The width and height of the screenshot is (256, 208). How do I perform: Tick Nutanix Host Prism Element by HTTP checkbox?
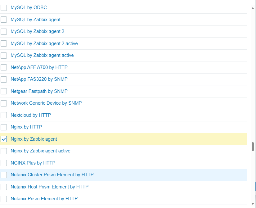[x=4, y=187]
